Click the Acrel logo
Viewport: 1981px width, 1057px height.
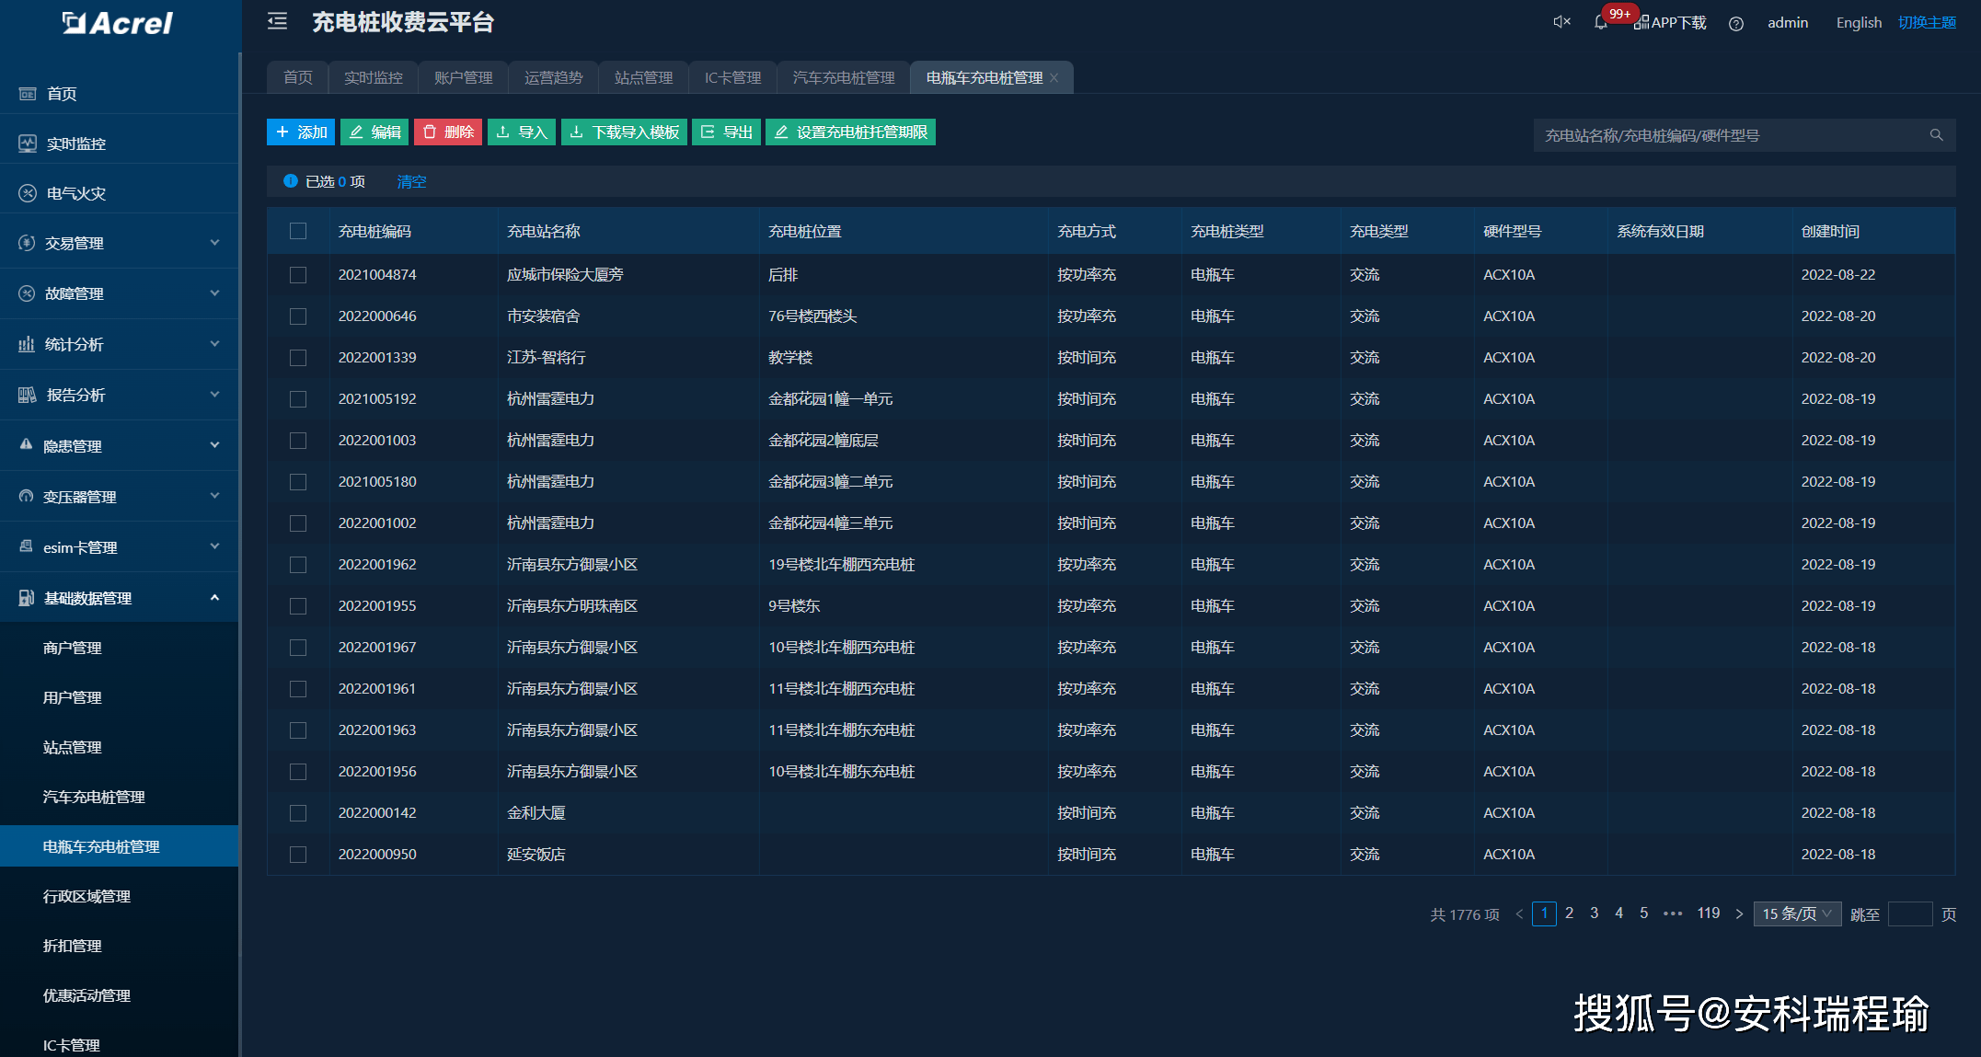[x=118, y=23]
